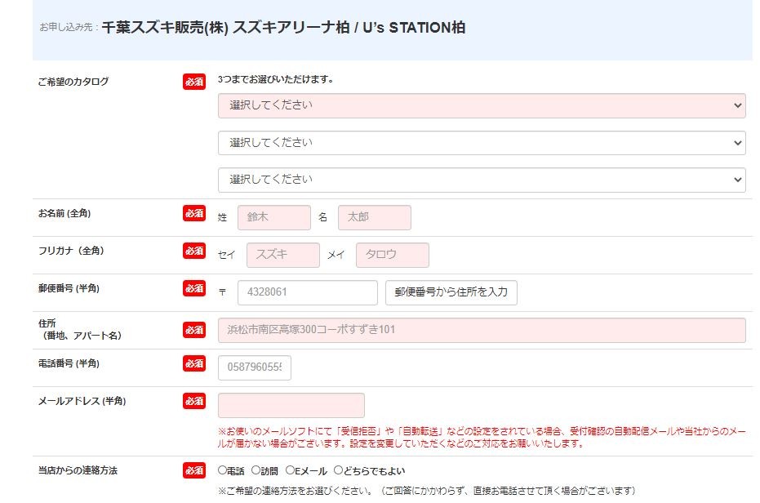
Task: Click the 電話番号 phone number field
Action: tap(254, 367)
